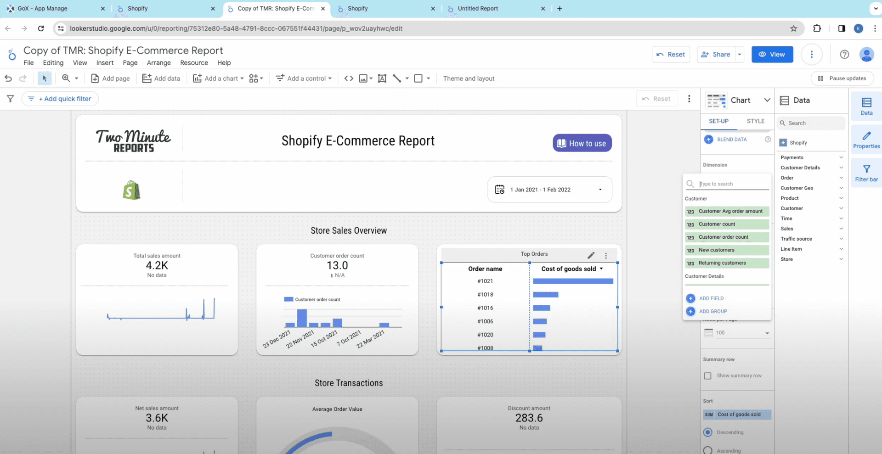Open the Filter bar side panel

pos(866,173)
